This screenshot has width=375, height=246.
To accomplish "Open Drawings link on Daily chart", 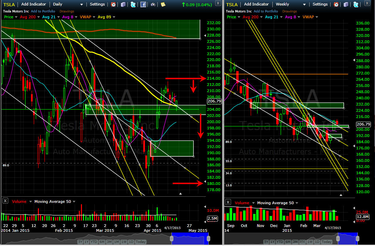I will 66,11.
